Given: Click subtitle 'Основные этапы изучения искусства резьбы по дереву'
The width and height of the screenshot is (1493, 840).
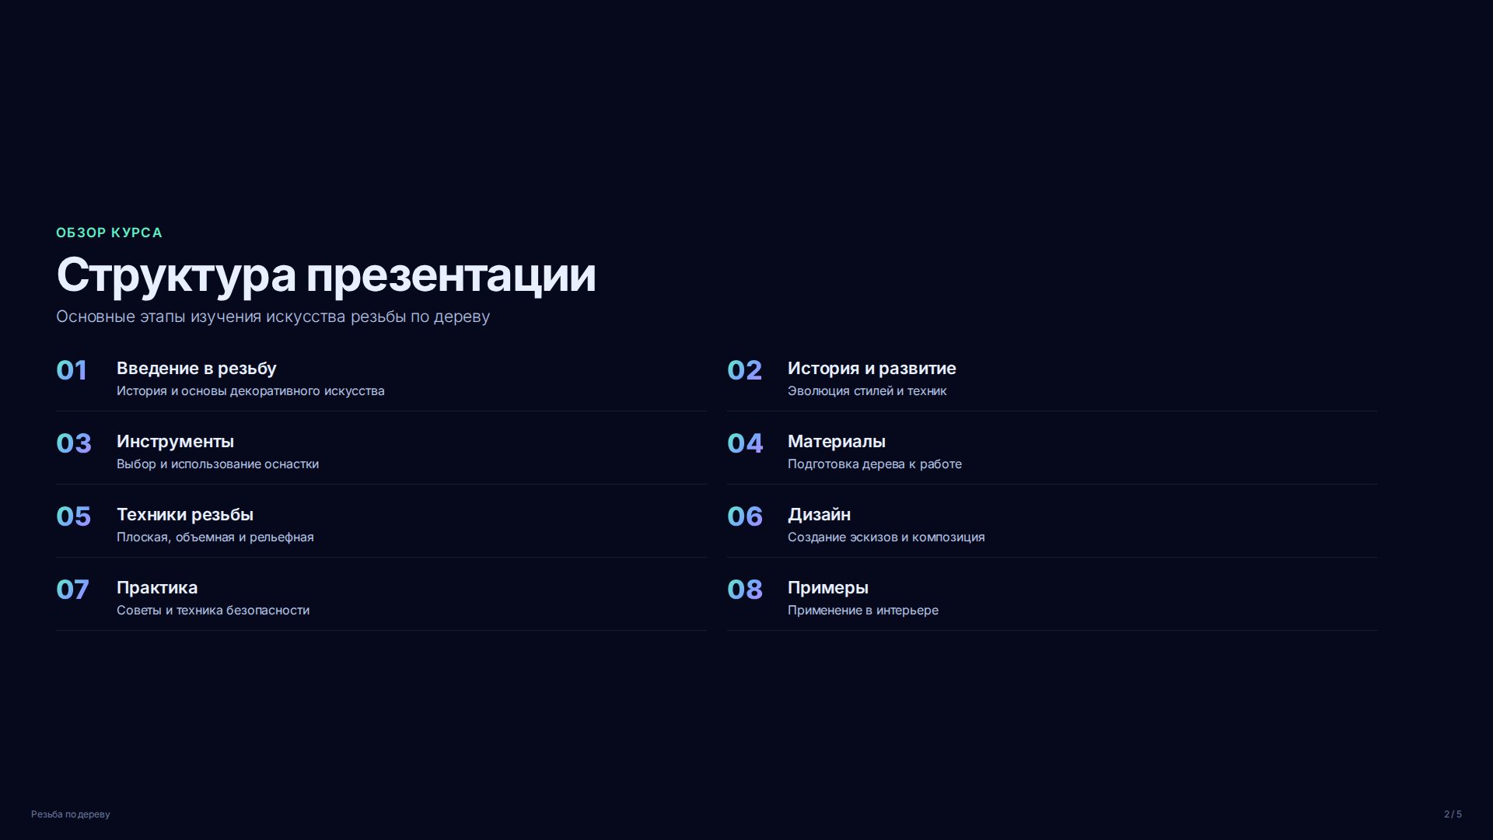Looking at the screenshot, I should [x=273, y=317].
